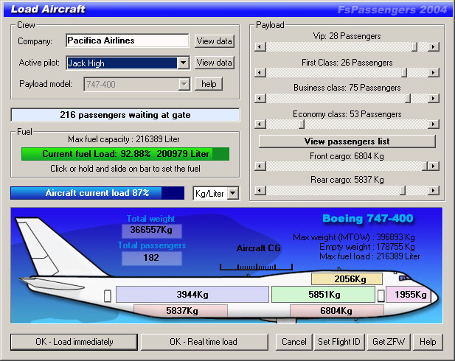Click the Vip passengers slider thumb
This screenshot has width=455, height=361.
pos(414,46)
